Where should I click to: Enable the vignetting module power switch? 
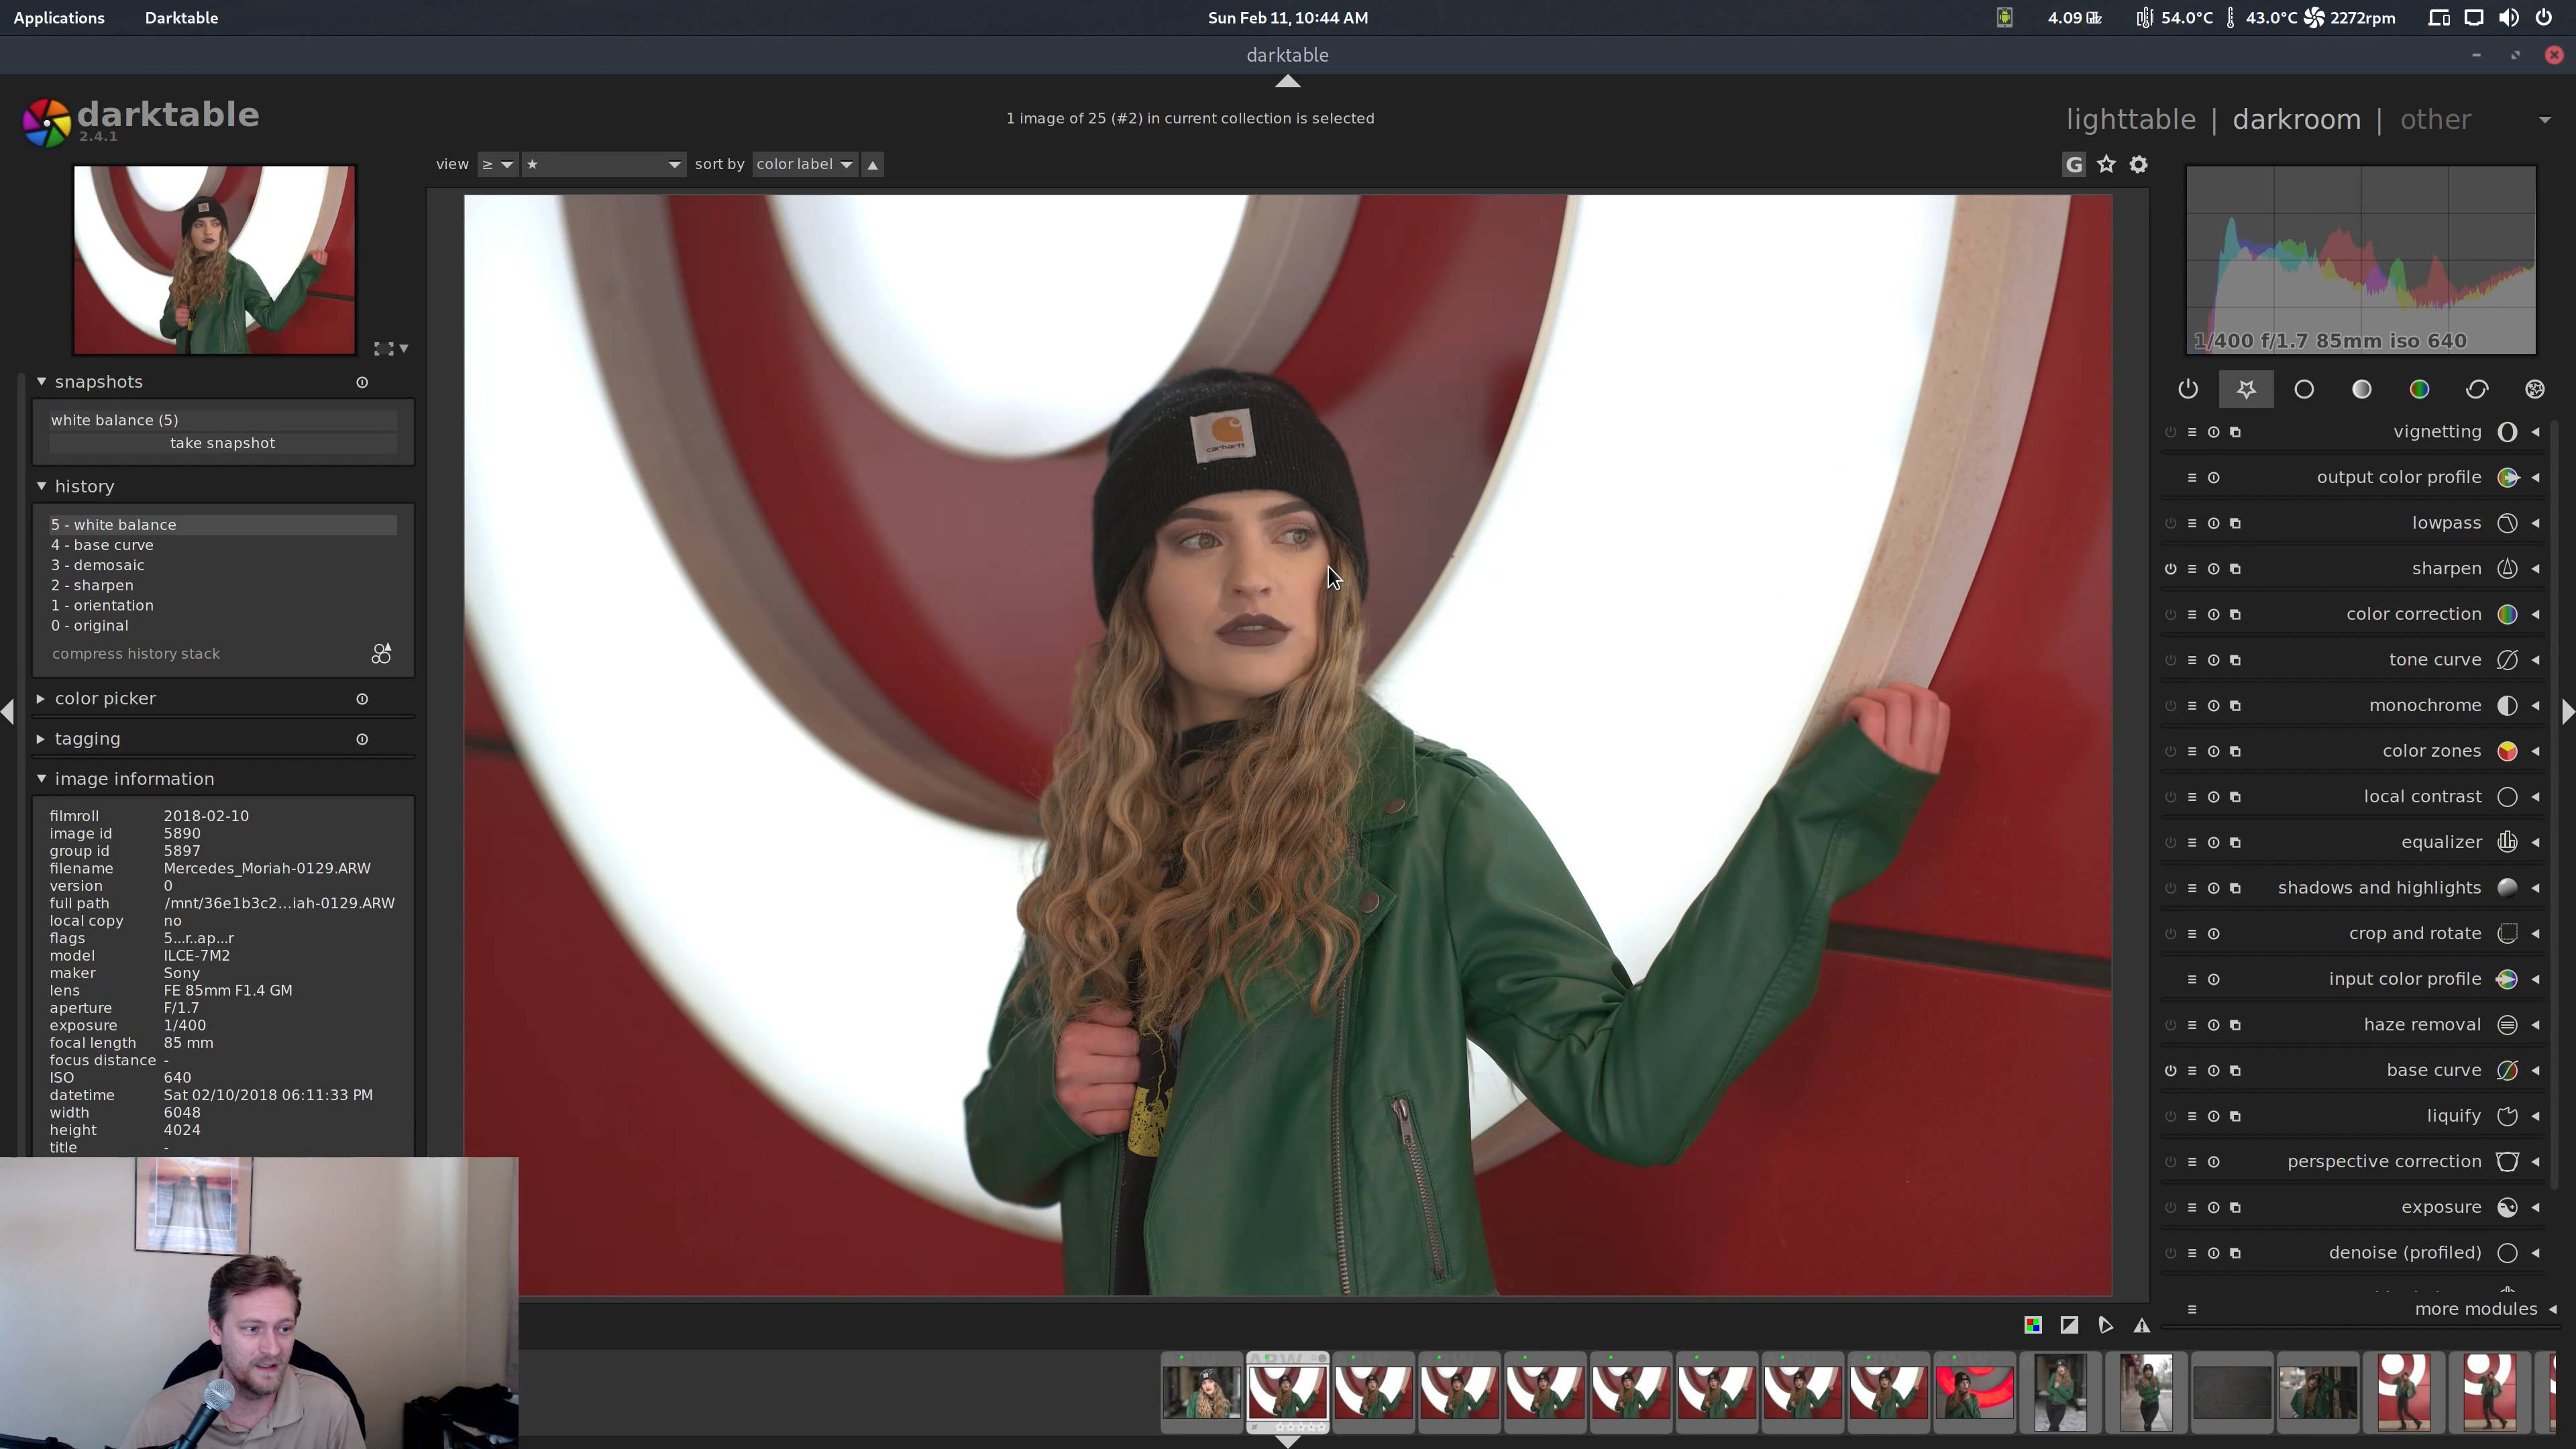2170,432
